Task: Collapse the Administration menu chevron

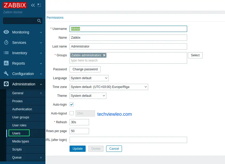Action: pyautogui.click(x=41, y=84)
